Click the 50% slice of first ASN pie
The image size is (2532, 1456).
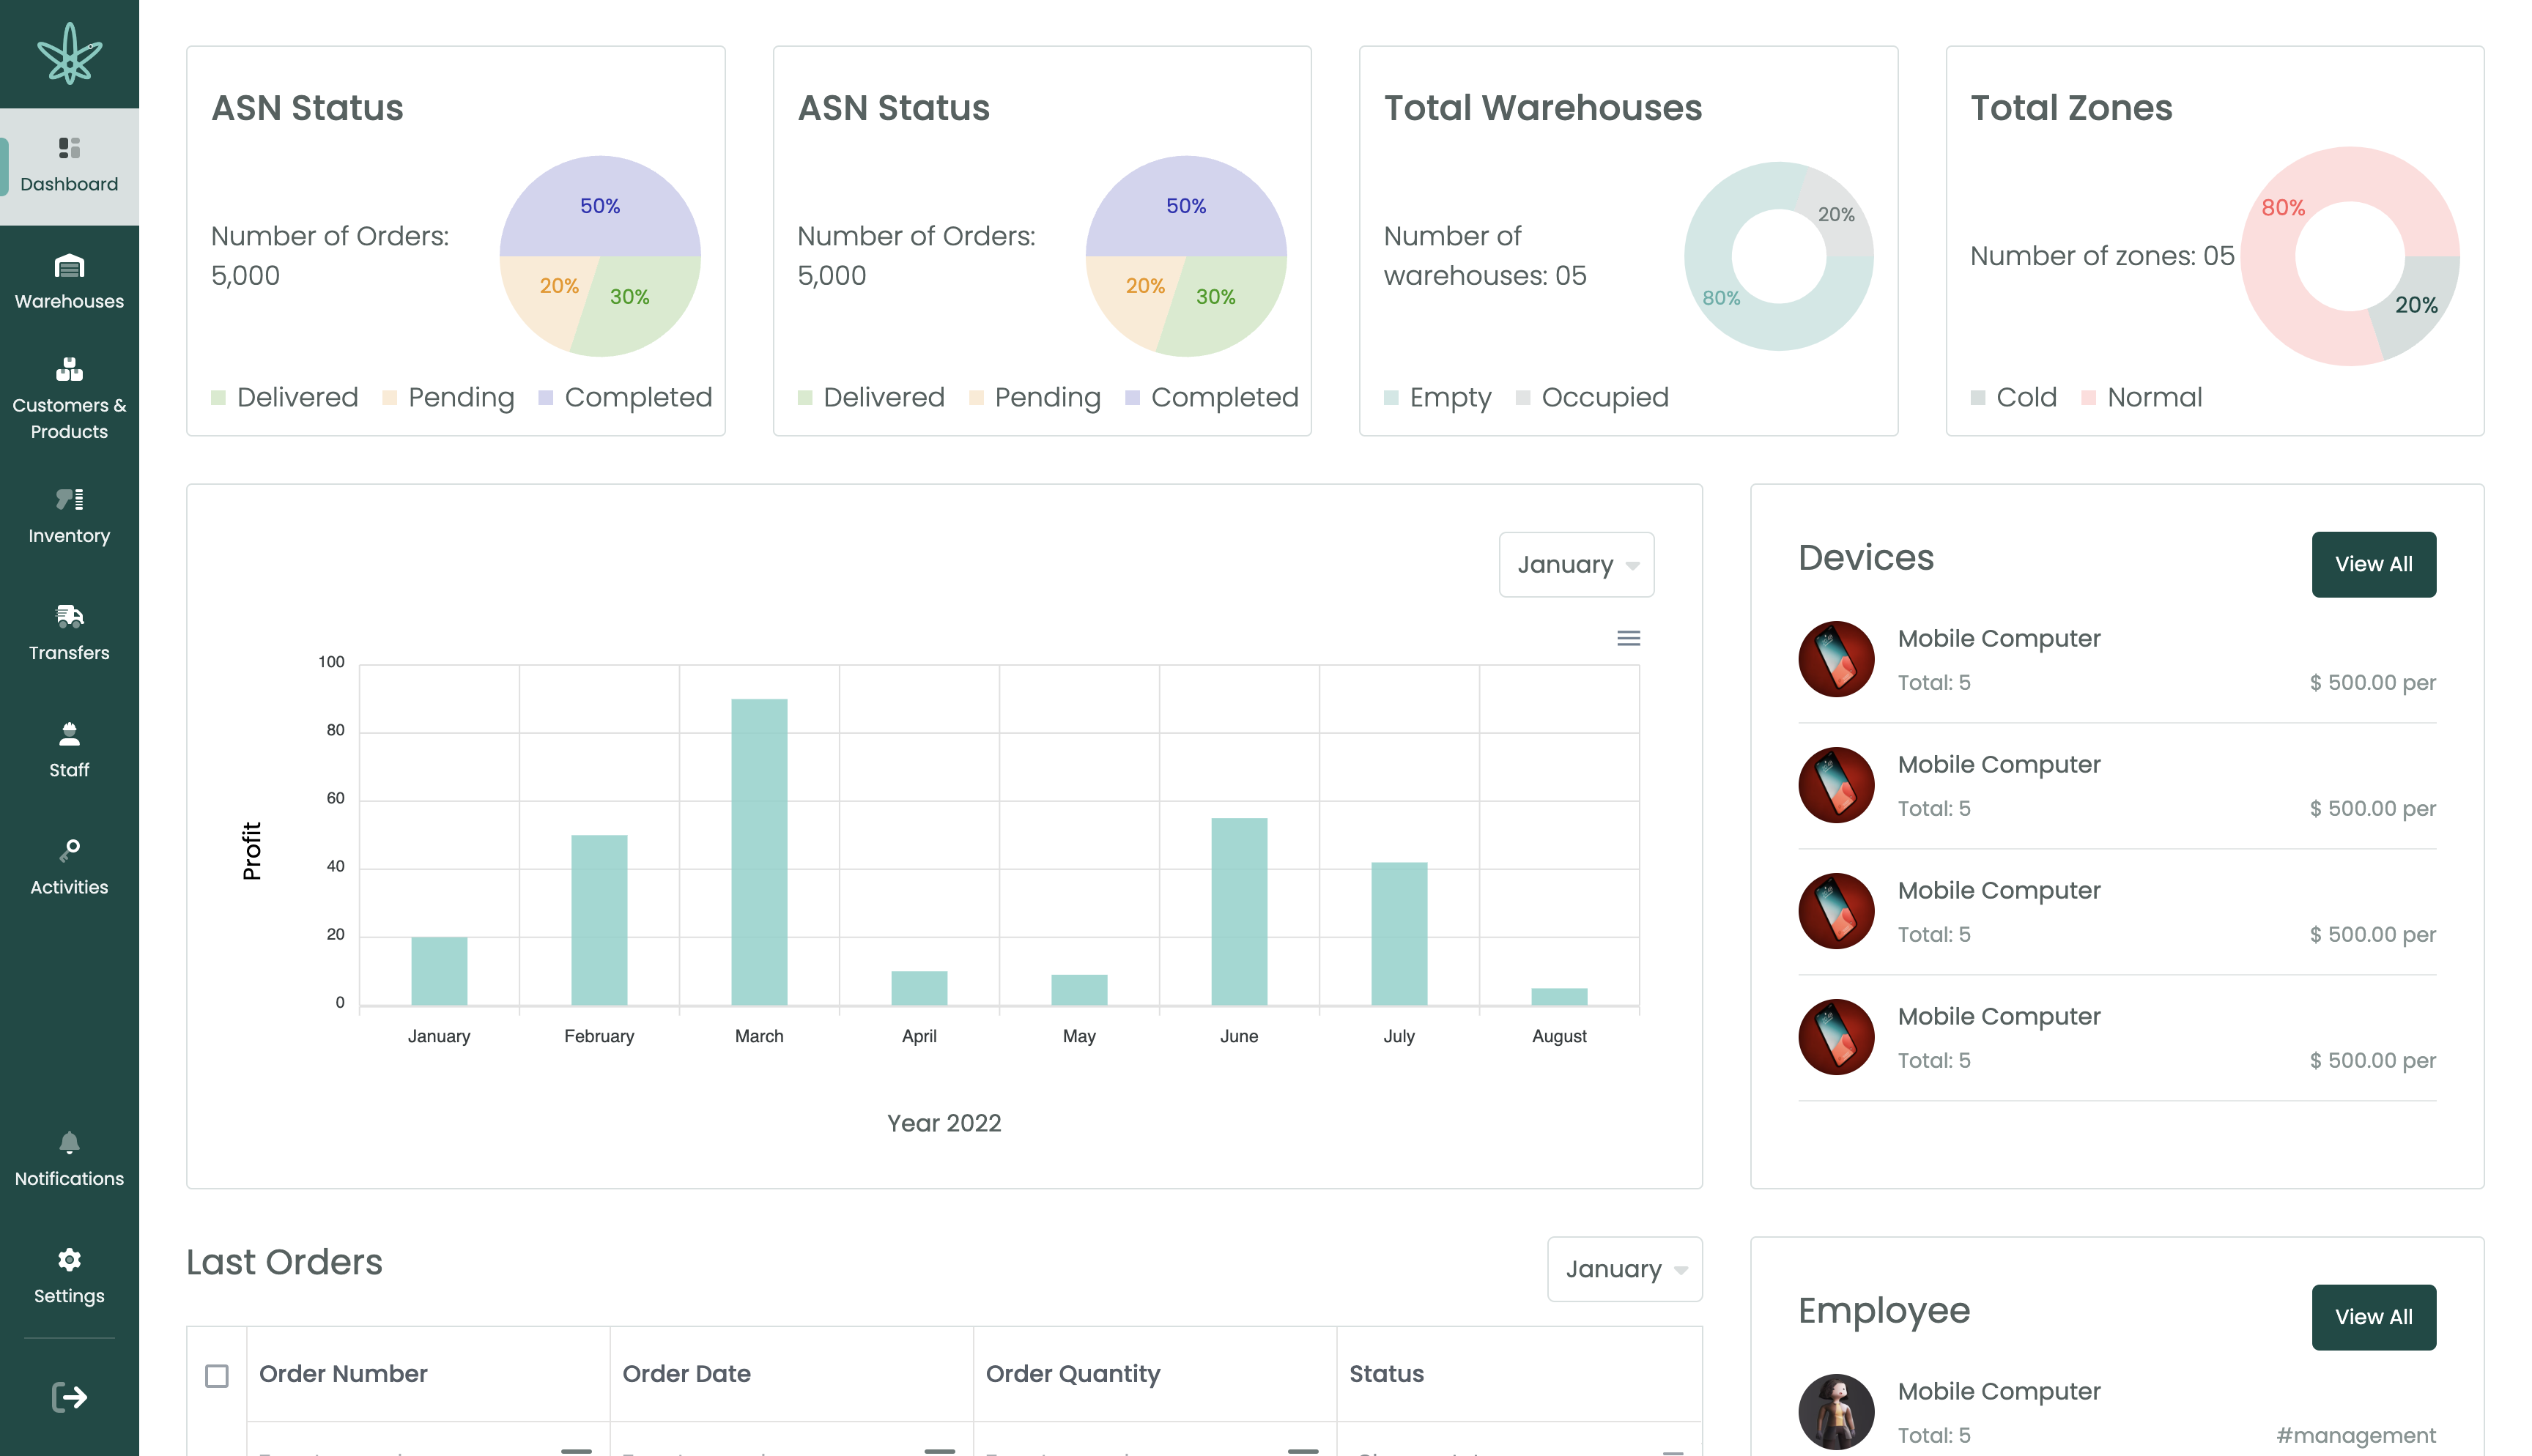coord(600,205)
